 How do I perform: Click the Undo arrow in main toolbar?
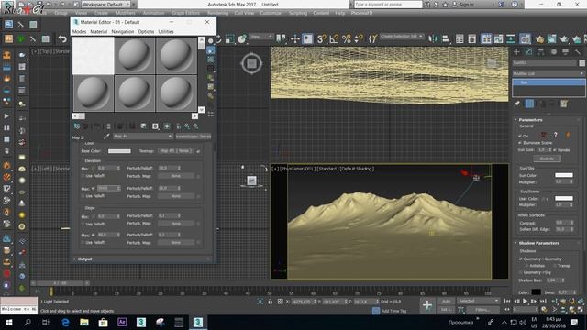[62, 38]
